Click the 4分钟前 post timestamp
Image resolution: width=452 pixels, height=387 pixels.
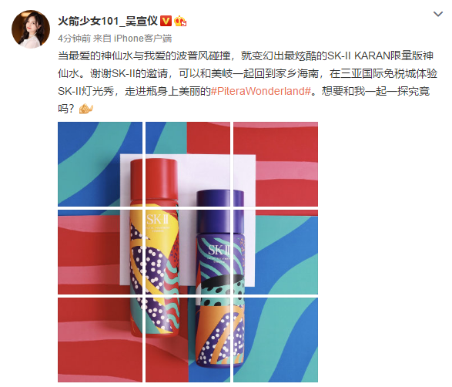(74, 39)
